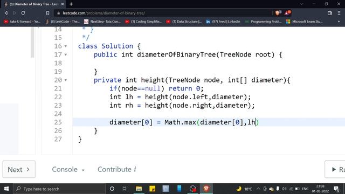345x194 pixels.
Task: Open Task View in the taskbar
Action: [x=125, y=189]
